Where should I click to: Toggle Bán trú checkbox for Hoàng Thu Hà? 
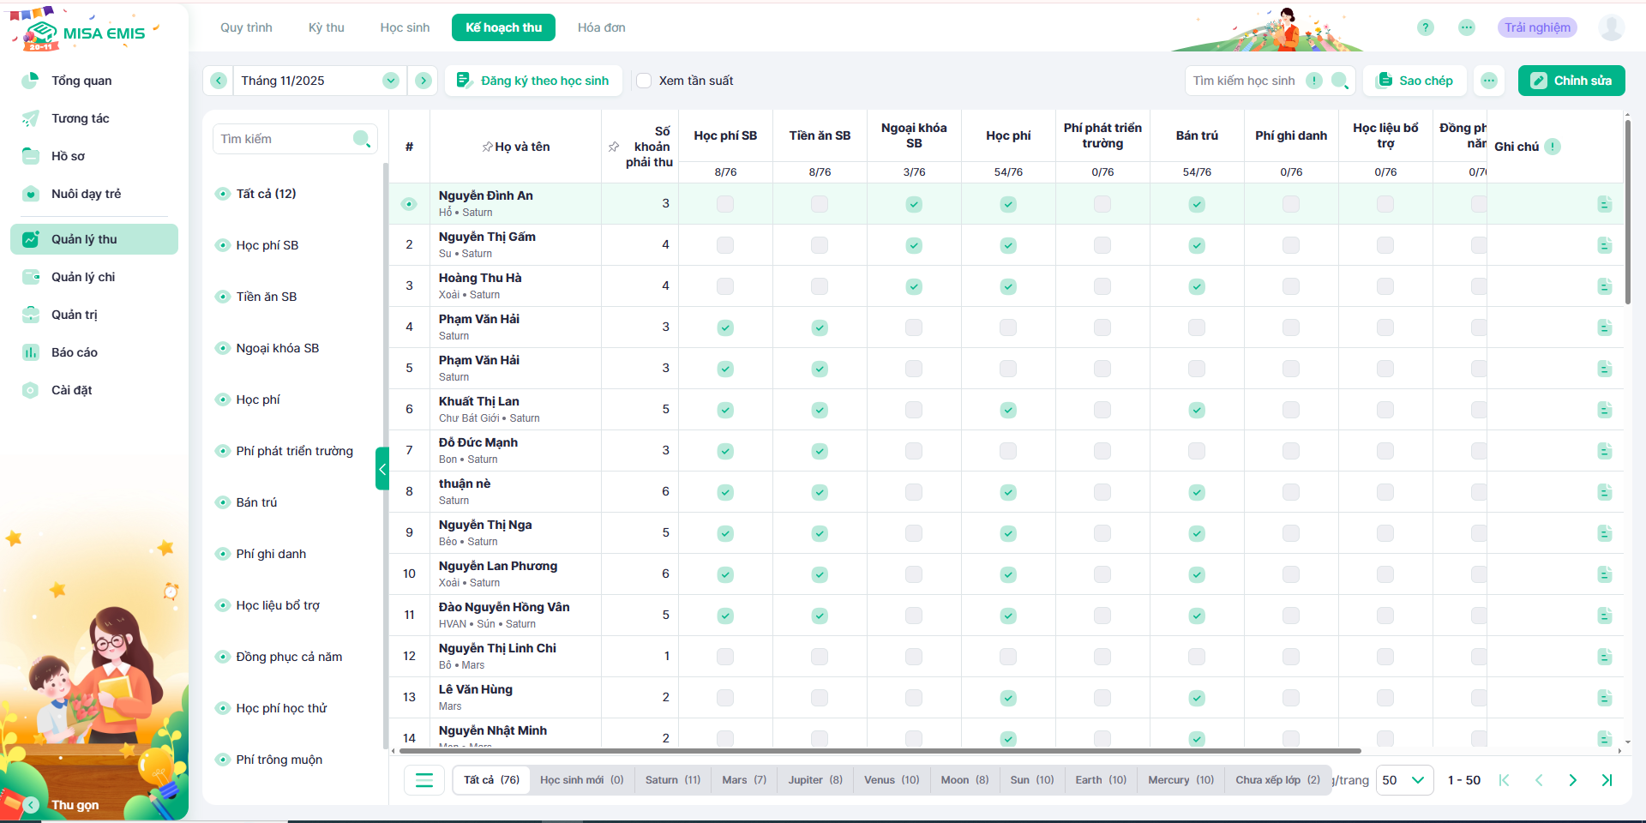[1197, 286]
